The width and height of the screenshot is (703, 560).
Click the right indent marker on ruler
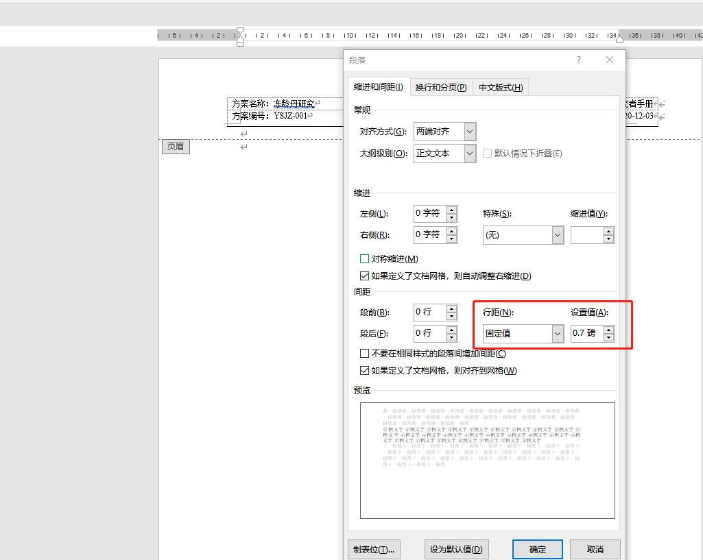point(619,39)
